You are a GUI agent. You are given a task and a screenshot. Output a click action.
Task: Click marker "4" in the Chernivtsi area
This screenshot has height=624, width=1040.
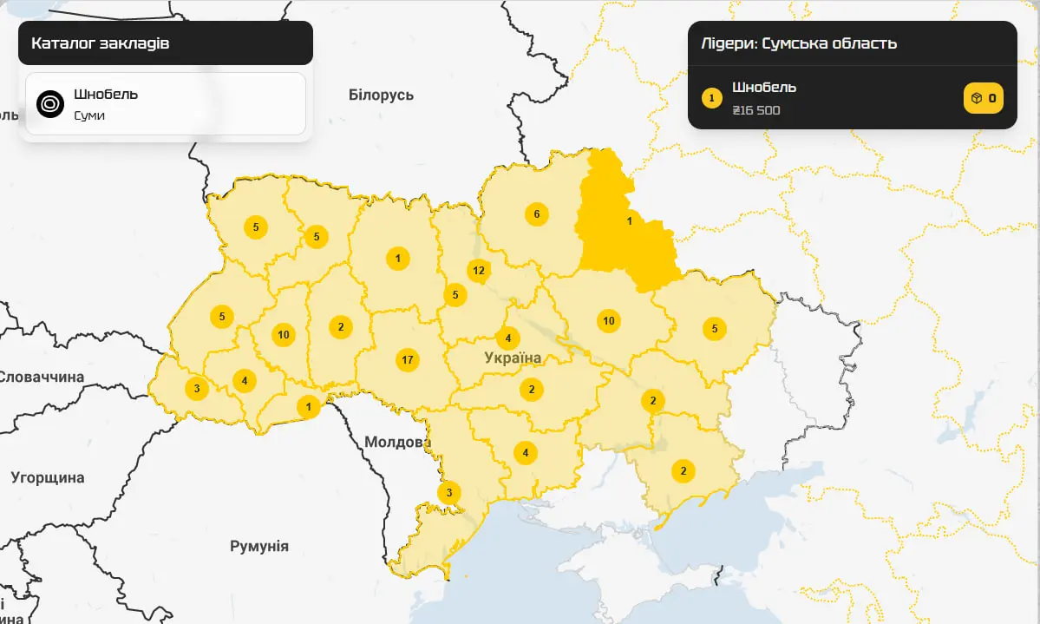point(244,379)
